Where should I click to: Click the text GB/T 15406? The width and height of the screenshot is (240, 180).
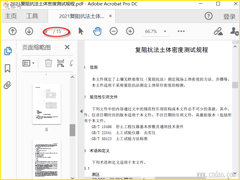click(x=102, y=127)
